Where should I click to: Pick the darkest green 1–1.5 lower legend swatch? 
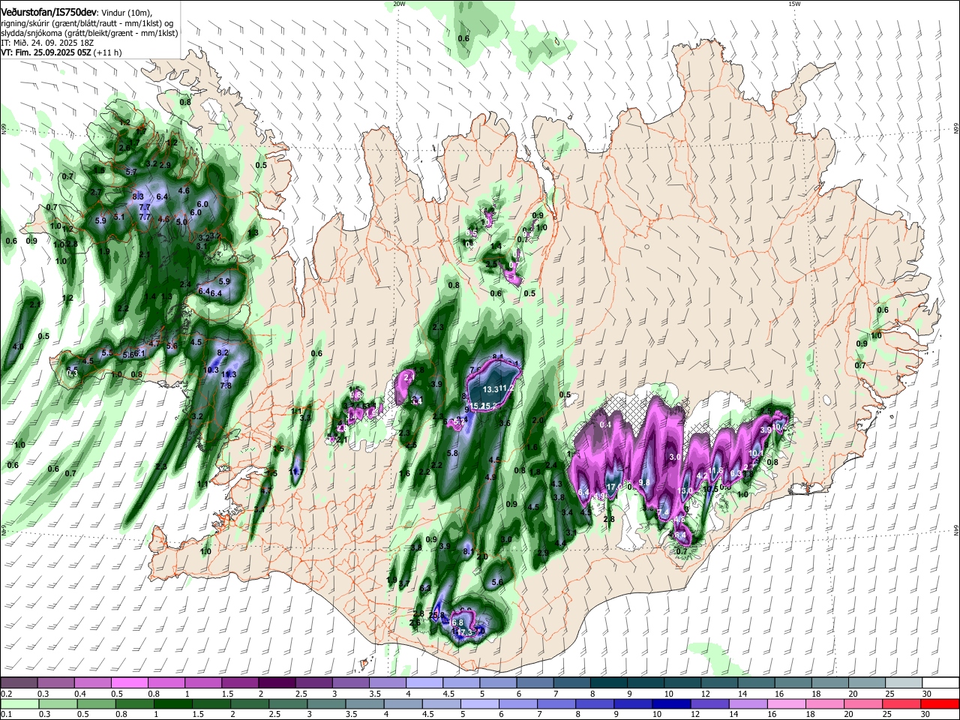172,703
